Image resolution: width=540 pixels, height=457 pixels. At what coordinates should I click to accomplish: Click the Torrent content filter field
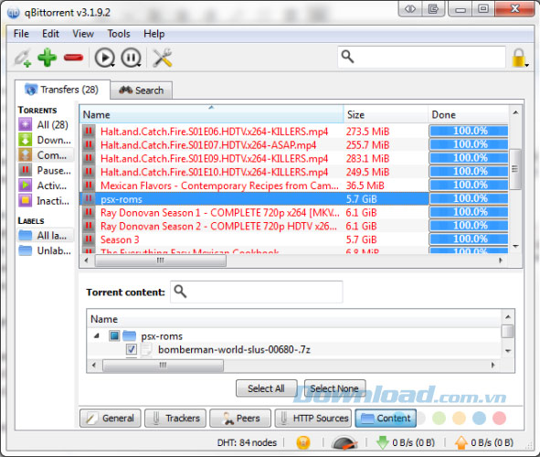click(x=257, y=292)
